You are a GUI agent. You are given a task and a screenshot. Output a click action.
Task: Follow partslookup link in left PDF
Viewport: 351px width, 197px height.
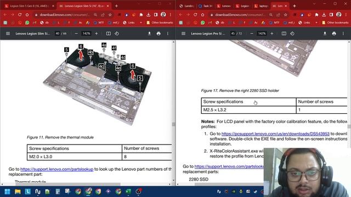[x=56, y=169]
